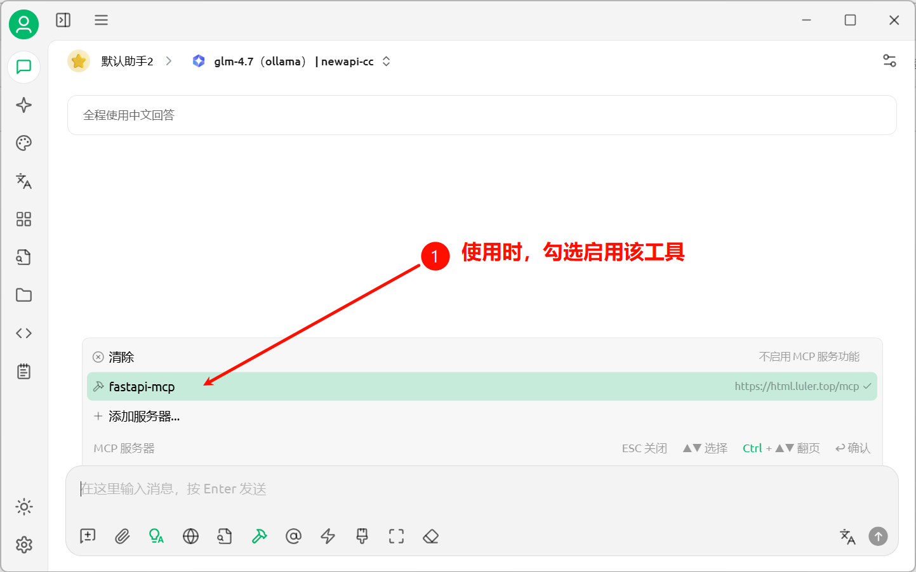The height and width of the screenshot is (572, 916).
Task: Open the paintbrush icon in sidebar
Action: coord(24,143)
